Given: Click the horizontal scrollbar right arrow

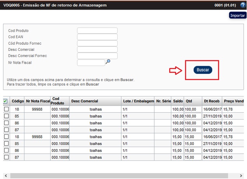Looking at the screenshot, I should (x=244, y=176).
